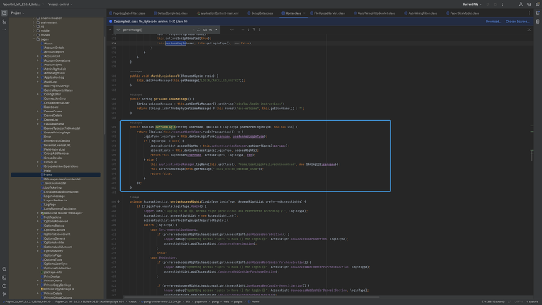Screen dimensions: 542x305
Task: Open the Database tool window icon
Action: click(538, 22)
